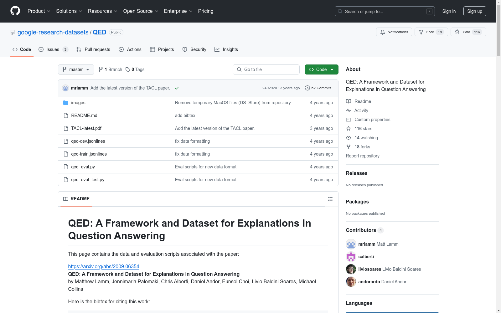View the 116 stars list
Viewport: 501px width, 313px height.
pos(359,129)
